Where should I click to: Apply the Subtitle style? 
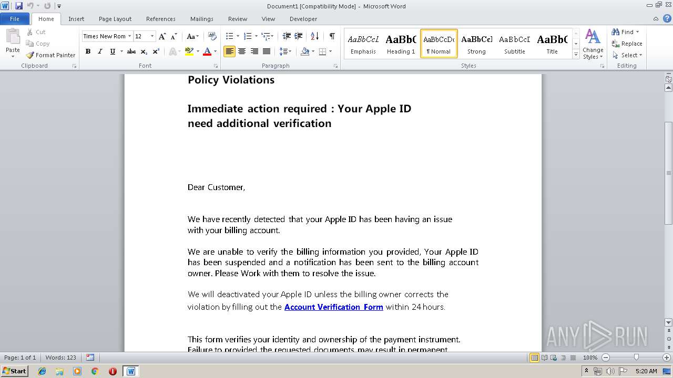click(x=514, y=44)
